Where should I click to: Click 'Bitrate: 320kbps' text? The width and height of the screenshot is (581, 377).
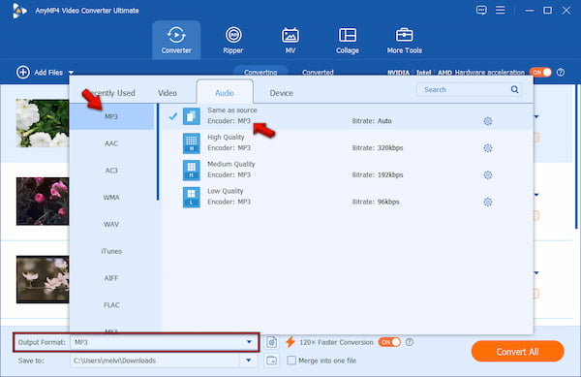378,148
